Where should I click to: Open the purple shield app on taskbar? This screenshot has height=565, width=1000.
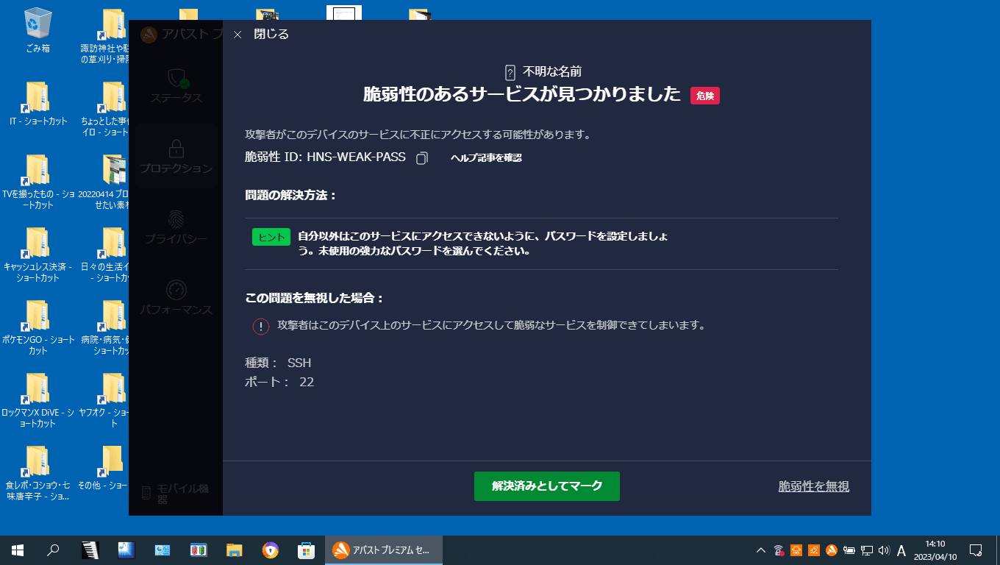tap(271, 550)
